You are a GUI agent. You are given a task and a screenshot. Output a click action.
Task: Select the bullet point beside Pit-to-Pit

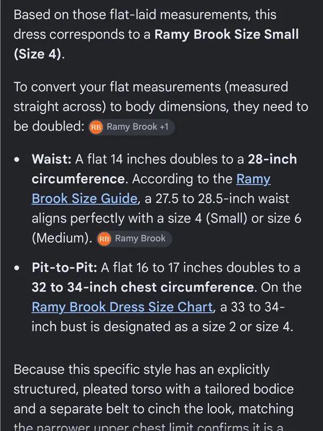[17, 268]
